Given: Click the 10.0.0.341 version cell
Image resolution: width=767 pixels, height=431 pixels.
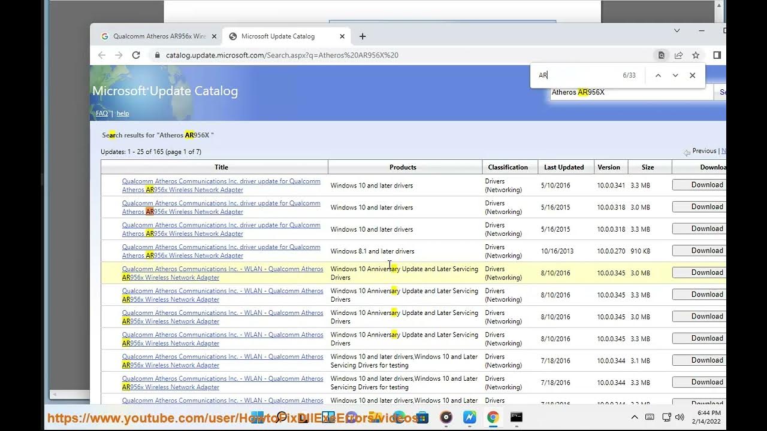Looking at the screenshot, I should click(611, 186).
